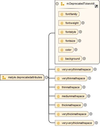The height and width of the screenshot is (127, 100).
Task: Expand the fontsize attribute
Action: point(79,41)
